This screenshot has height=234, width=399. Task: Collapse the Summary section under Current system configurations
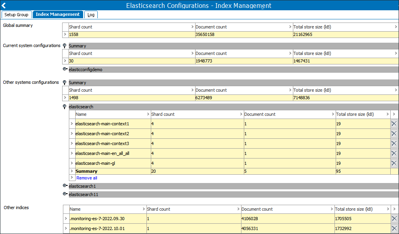[x=65, y=46]
